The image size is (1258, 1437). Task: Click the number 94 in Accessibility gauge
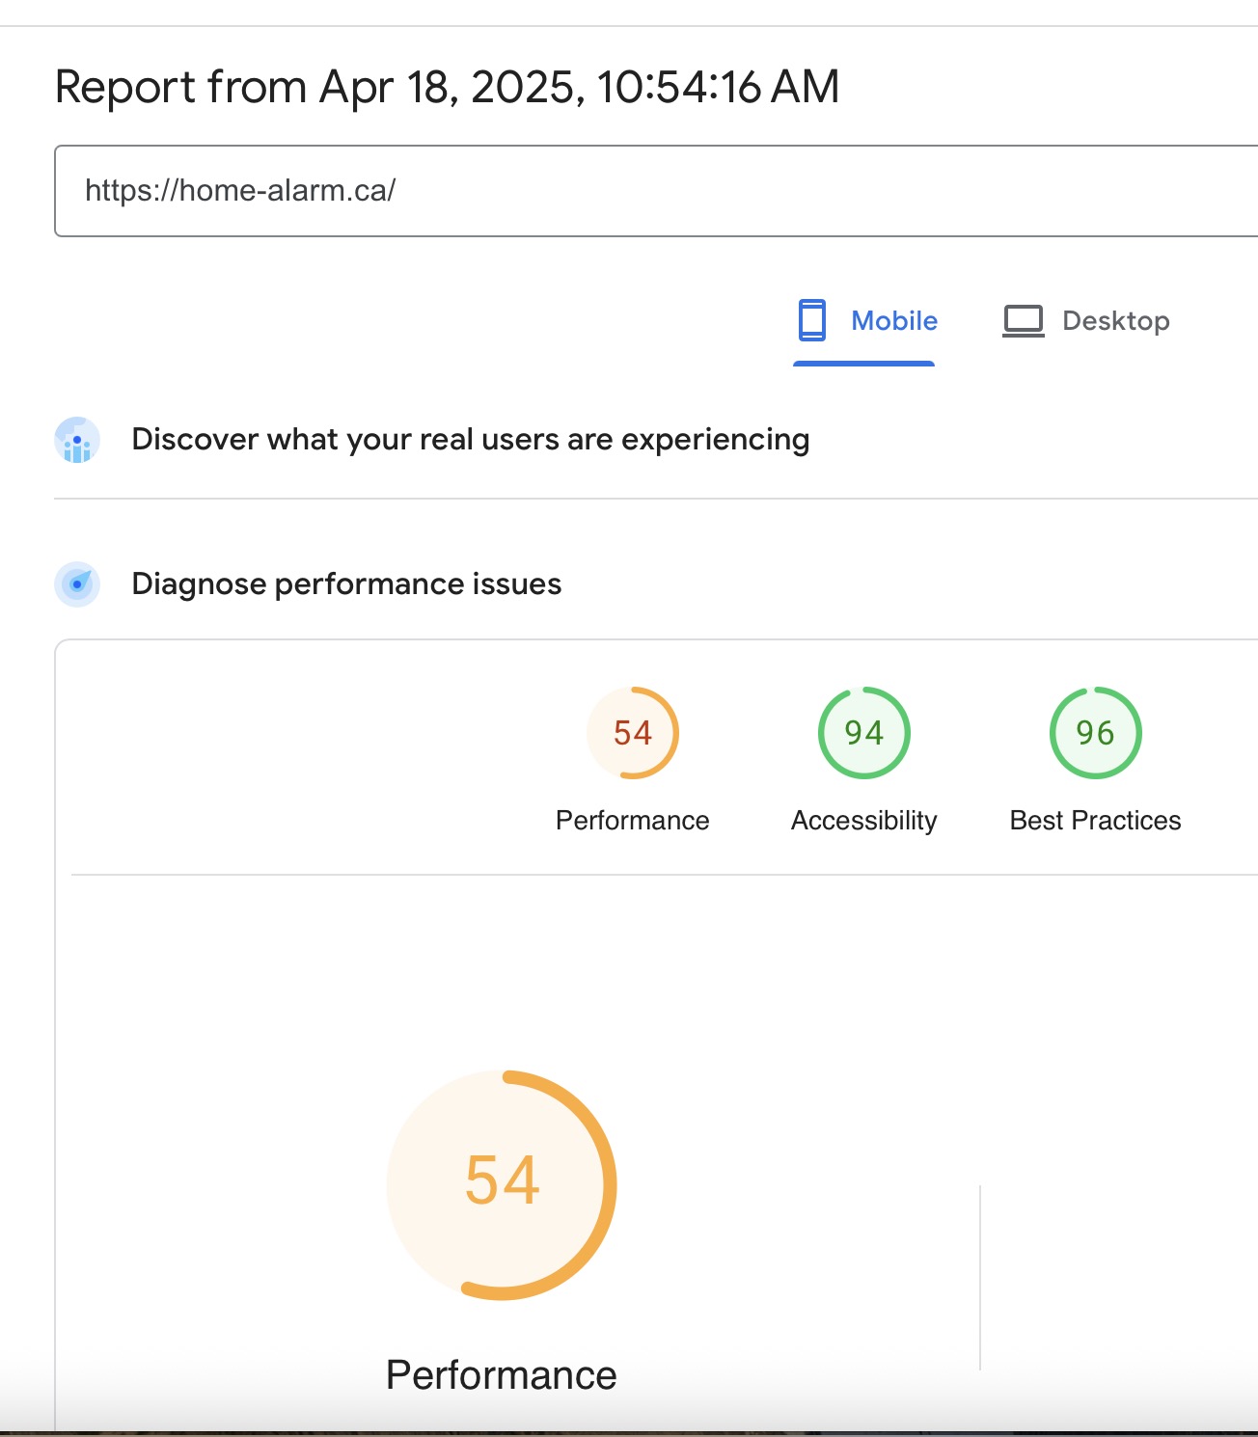[864, 733]
